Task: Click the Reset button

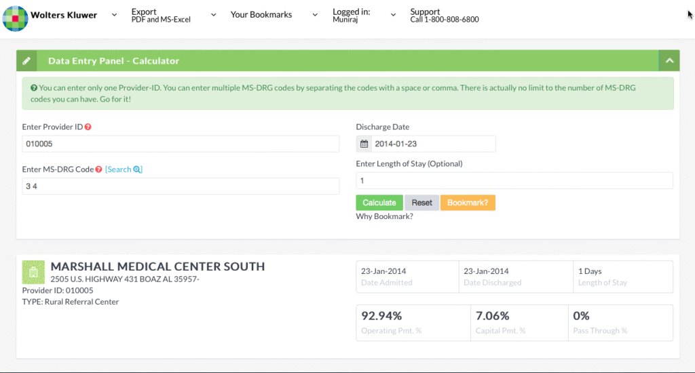Action: click(421, 203)
